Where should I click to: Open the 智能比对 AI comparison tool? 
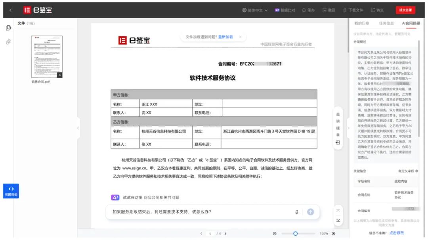(x=285, y=10)
